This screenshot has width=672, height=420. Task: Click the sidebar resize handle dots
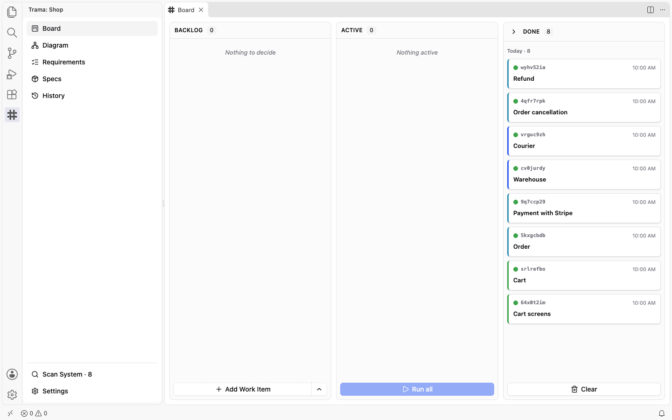tap(163, 203)
